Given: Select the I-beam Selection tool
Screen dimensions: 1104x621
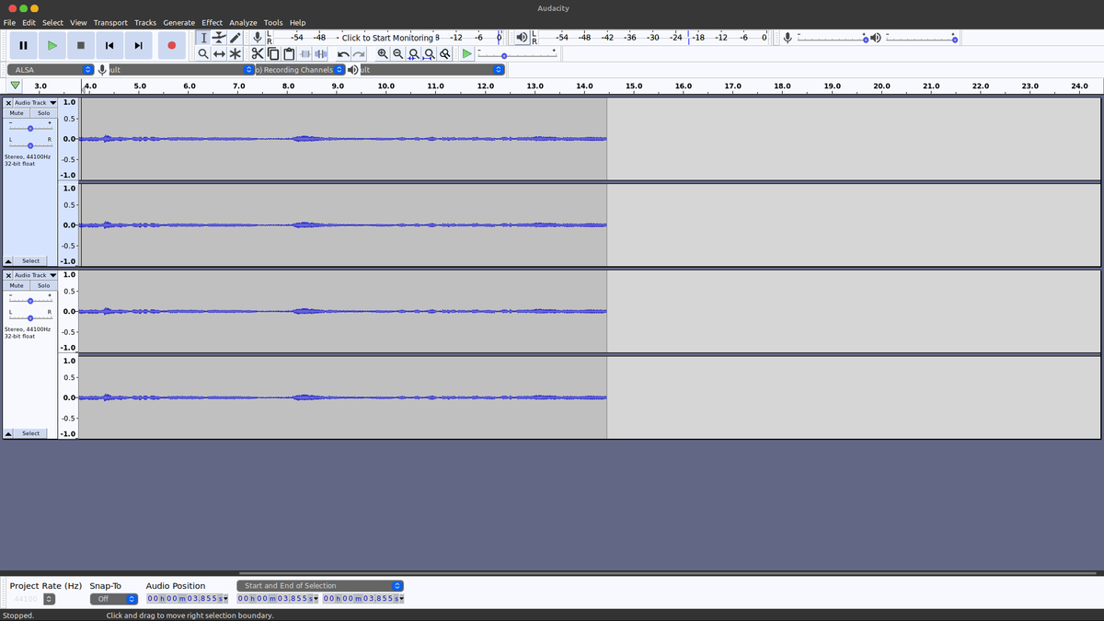Looking at the screenshot, I should pos(203,38).
